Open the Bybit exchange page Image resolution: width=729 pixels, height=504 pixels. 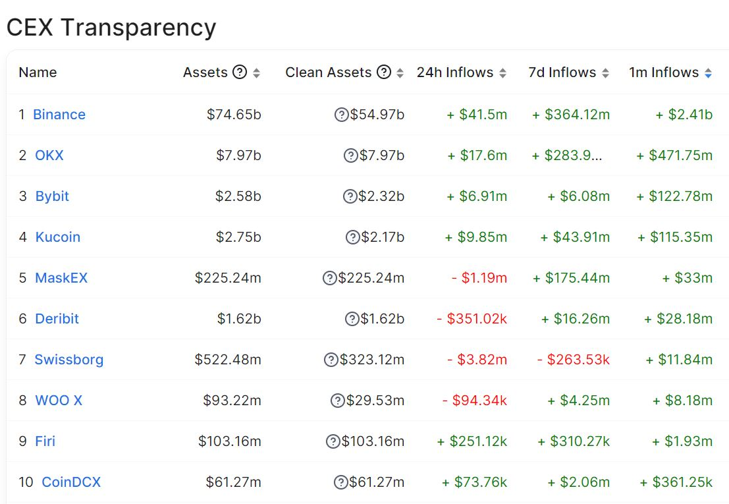tap(52, 196)
